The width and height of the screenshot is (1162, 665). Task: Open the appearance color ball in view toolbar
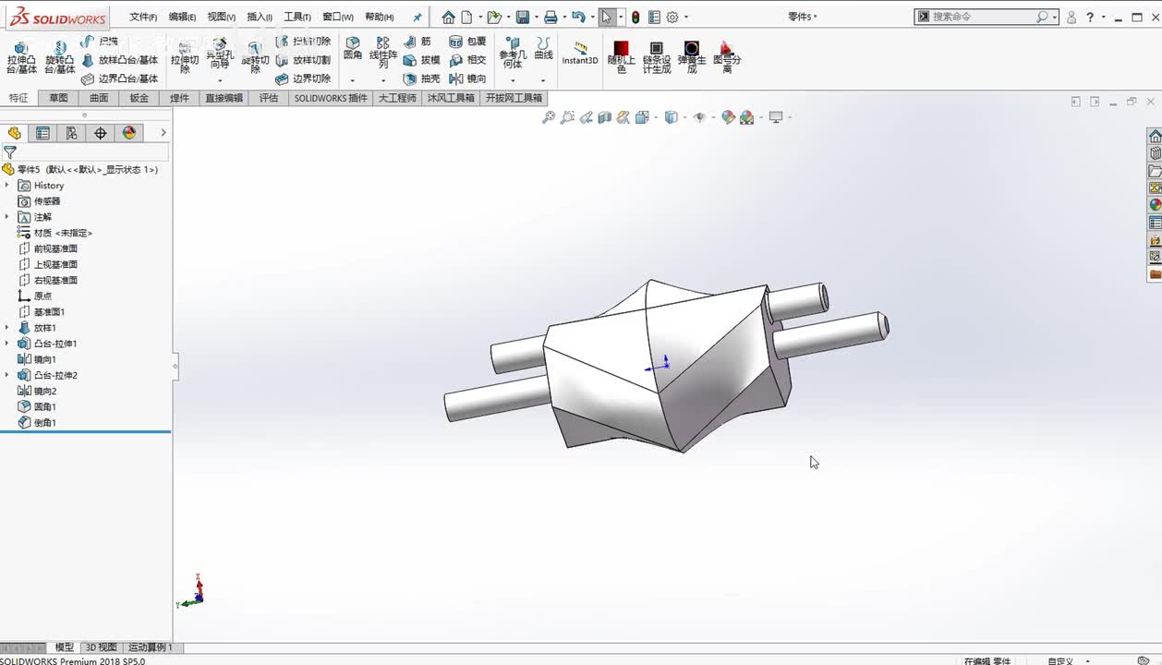[x=728, y=117]
